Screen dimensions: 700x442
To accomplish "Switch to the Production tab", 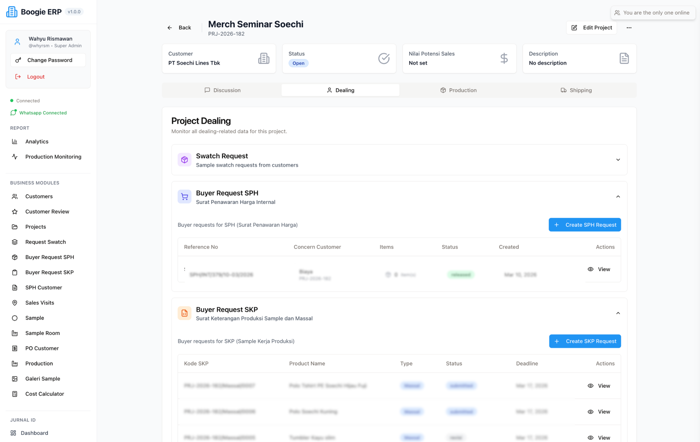I will (458, 90).
